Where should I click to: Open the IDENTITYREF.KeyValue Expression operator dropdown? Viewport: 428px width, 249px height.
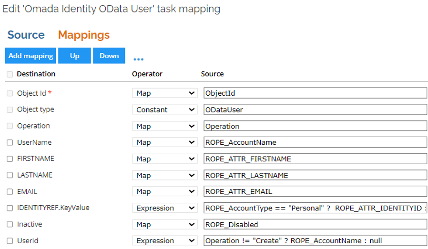pyautogui.click(x=165, y=208)
